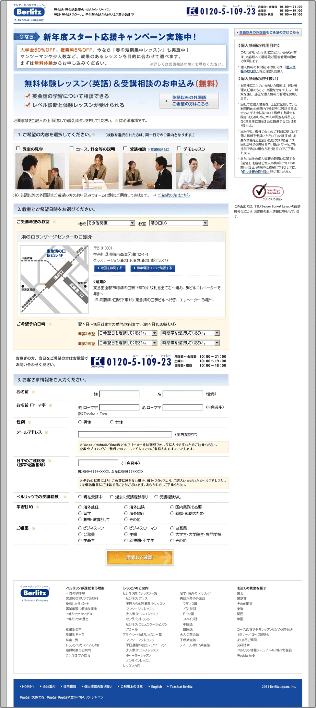Click footer link 資料請求
Viewport: 316px width, 708px height.
[x=243, y=645]
